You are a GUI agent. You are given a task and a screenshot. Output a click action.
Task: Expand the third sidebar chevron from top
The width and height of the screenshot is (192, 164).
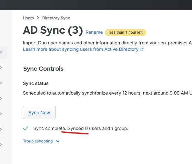(1, 83)
